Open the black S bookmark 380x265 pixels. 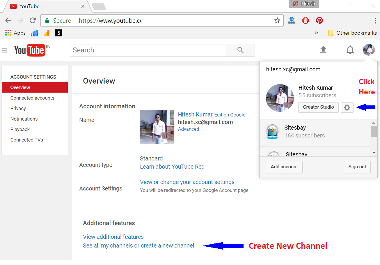tap(59, 33)
